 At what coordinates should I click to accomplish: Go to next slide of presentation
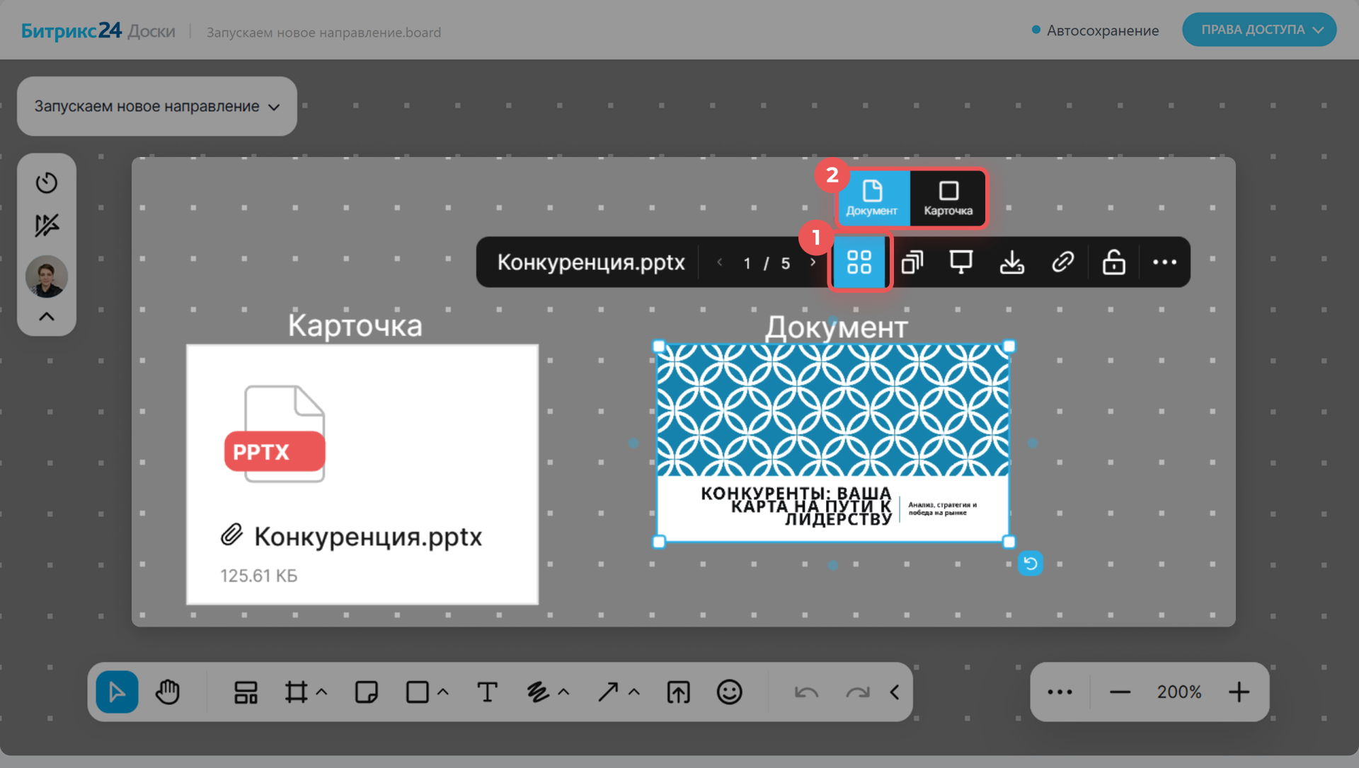(813, 262)
